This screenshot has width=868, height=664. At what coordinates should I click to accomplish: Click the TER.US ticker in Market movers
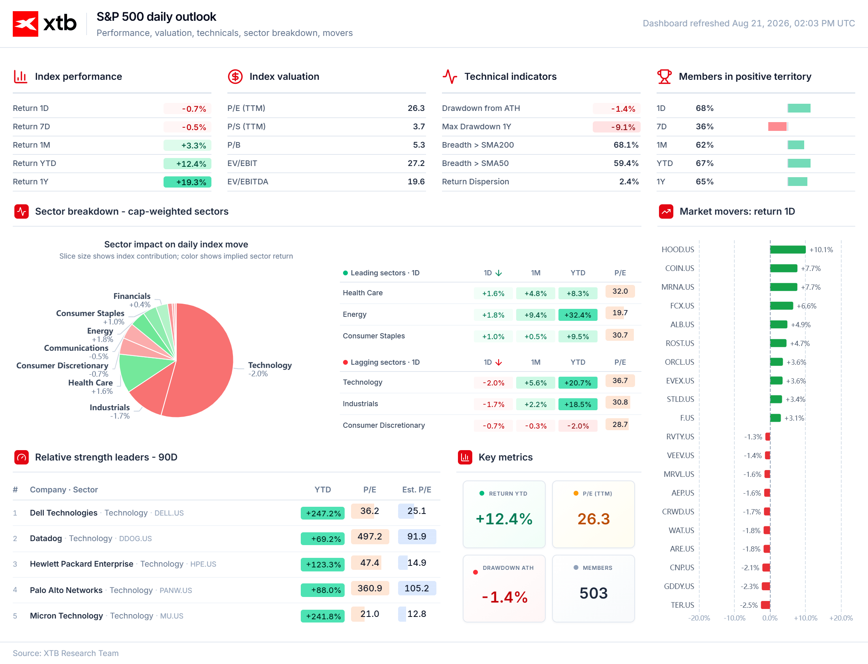pyautogui.click(x=683, y=605)
